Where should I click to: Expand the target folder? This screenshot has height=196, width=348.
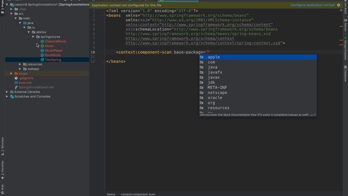[x=11, y=73]
